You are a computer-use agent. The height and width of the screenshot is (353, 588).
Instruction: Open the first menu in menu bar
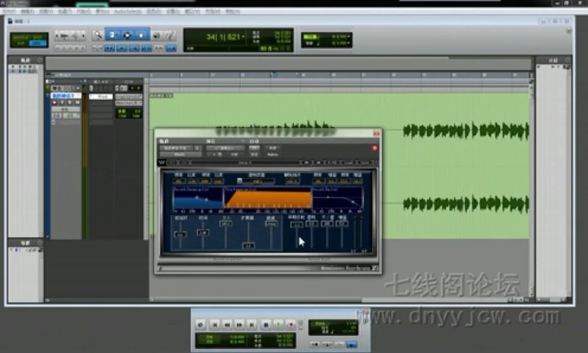pyautogui.click(x=9, y=11)
